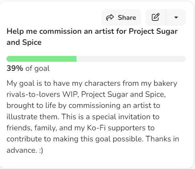Click the Share button label
Viewport: 195px width, 169px height.
127,18
